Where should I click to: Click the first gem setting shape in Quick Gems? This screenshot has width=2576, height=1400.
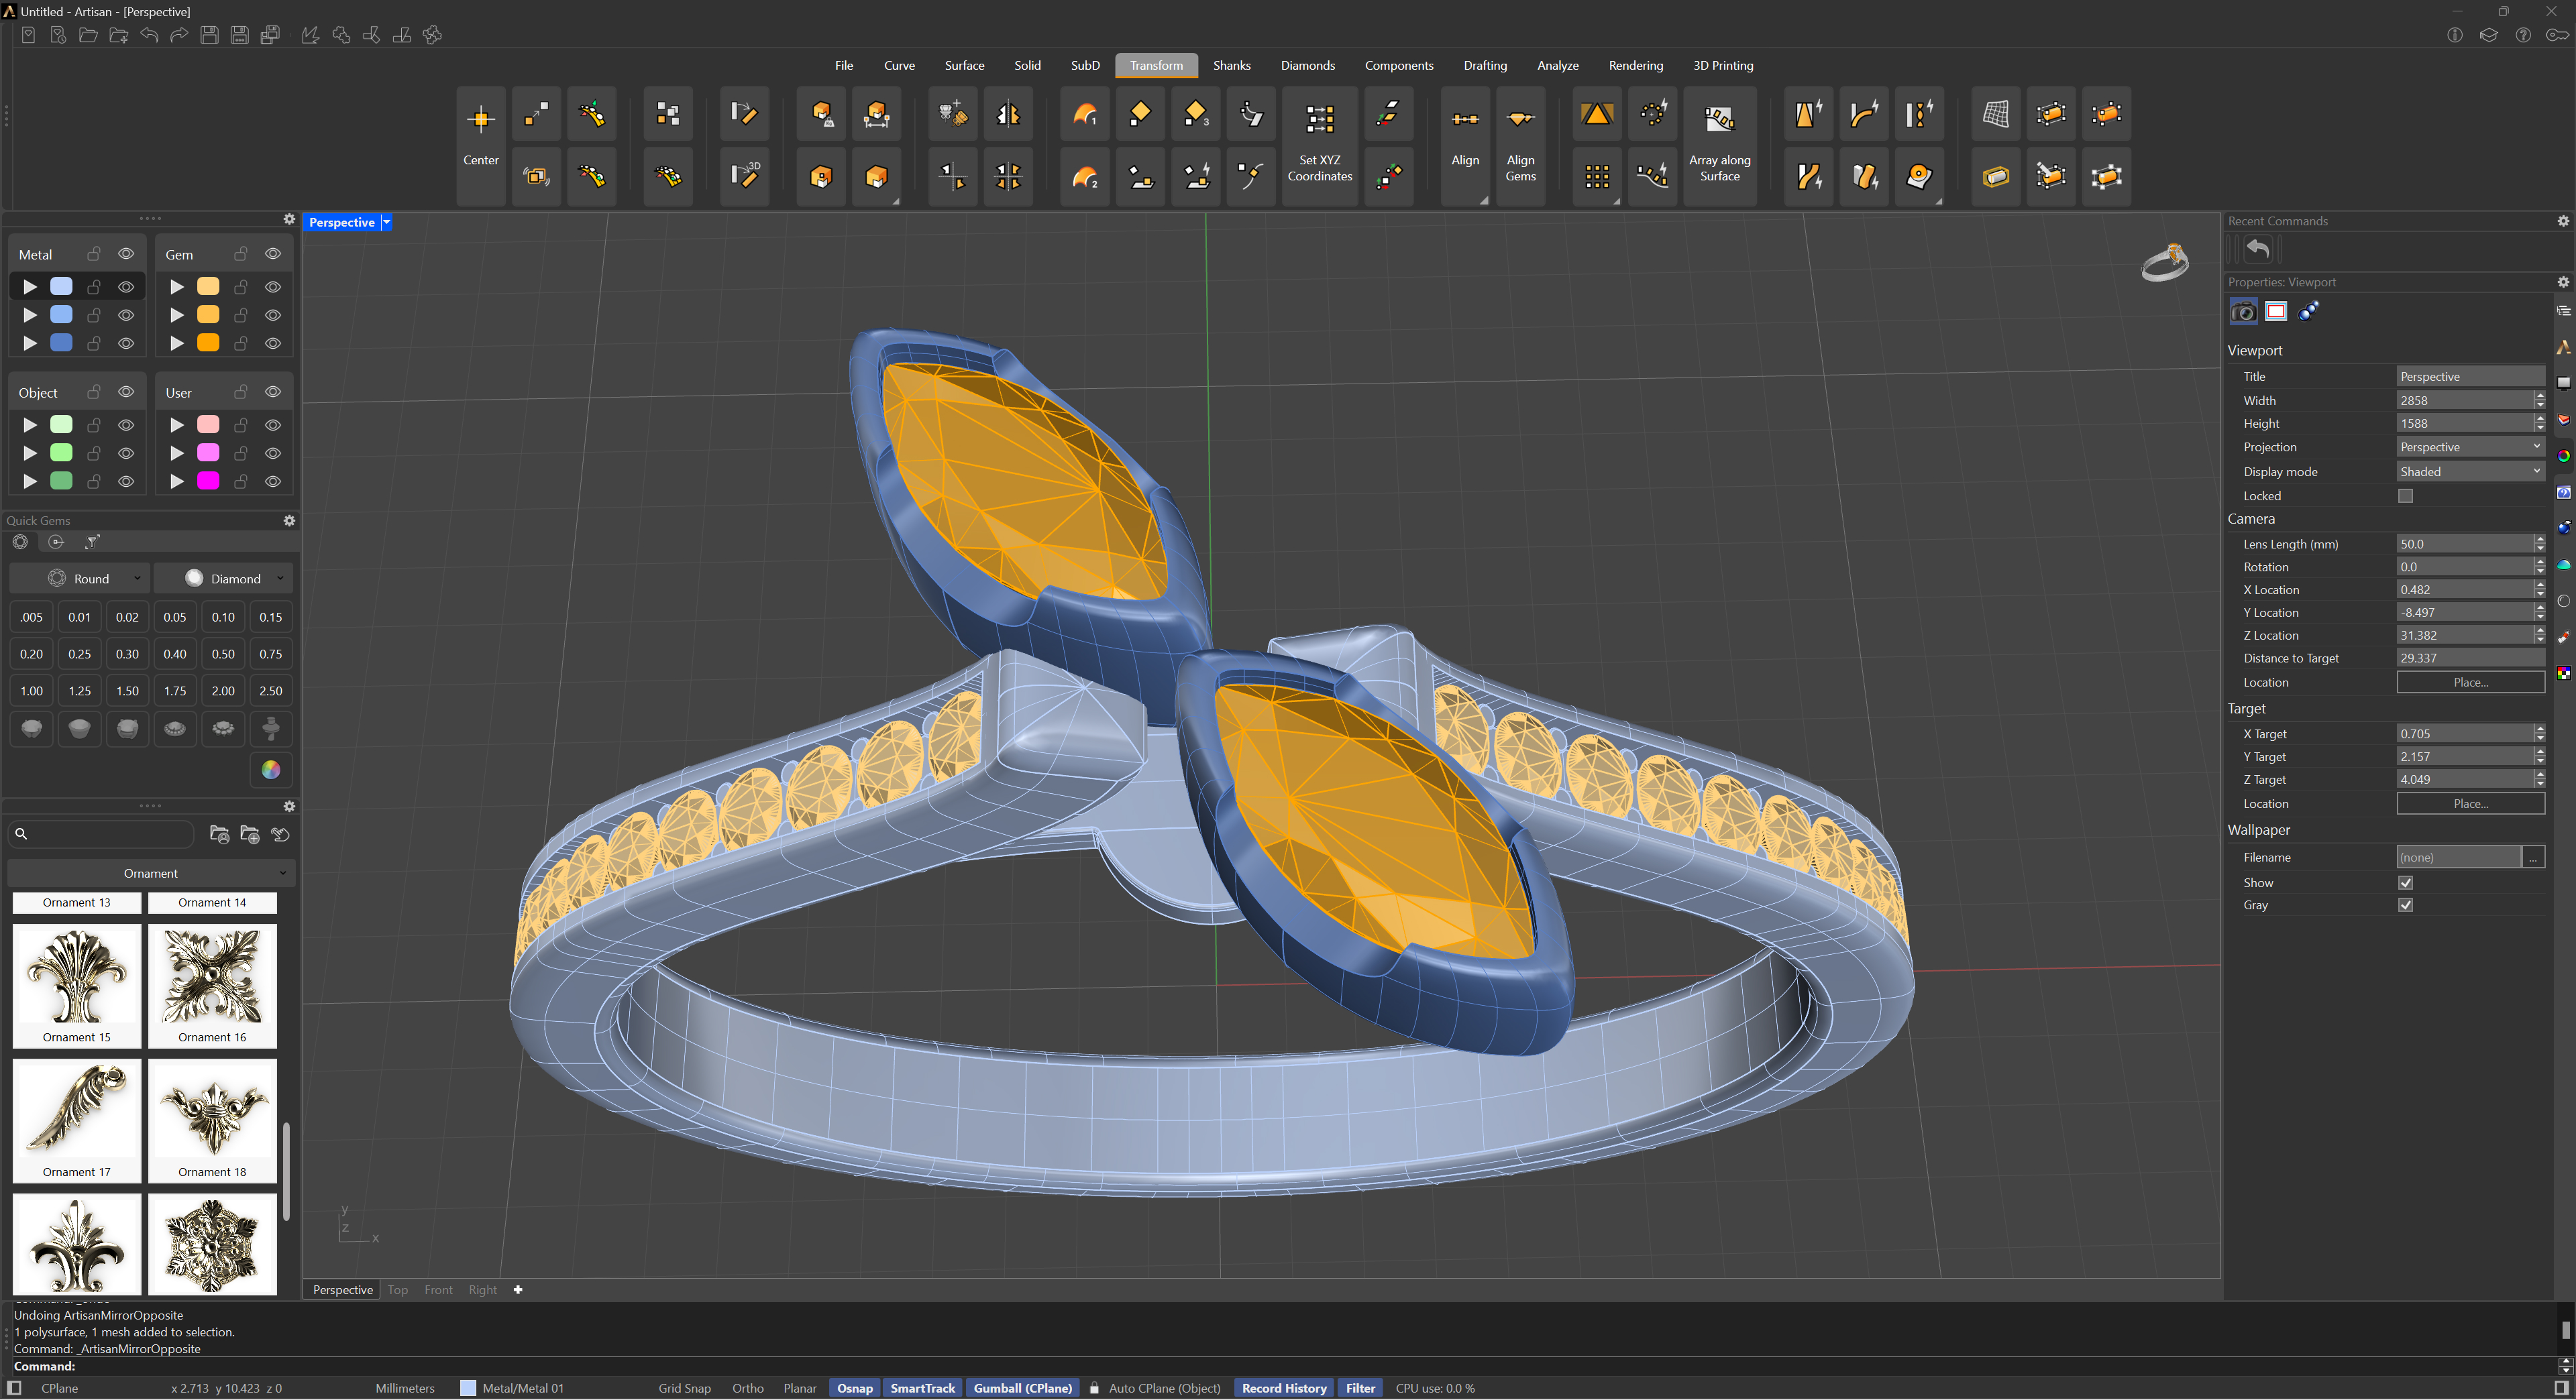32,728
